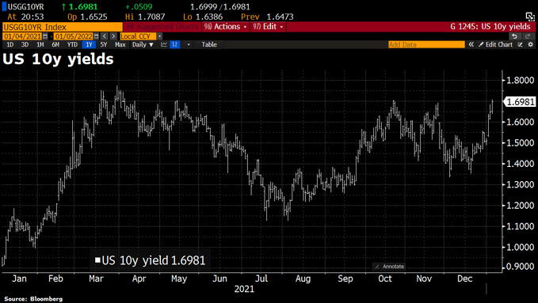
Task: Pop out window via top-right icon
Action: [530, 17]
